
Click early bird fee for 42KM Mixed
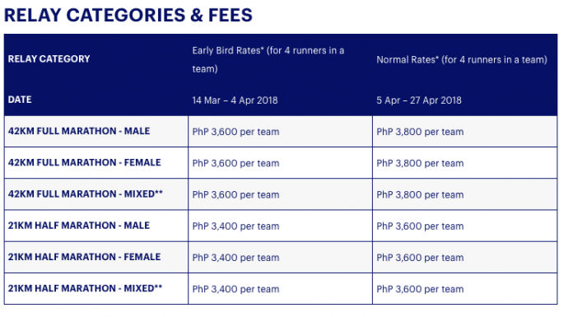coord(235,194)
